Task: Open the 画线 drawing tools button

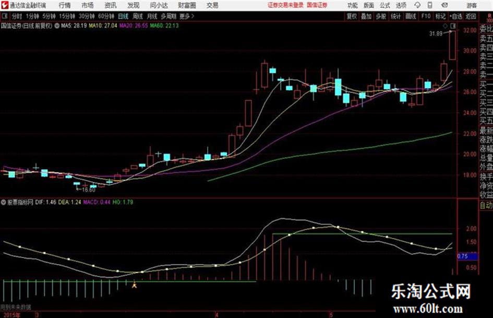Action: coord(411,16)
